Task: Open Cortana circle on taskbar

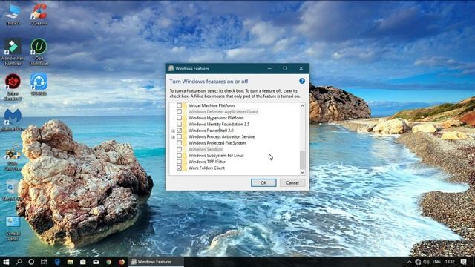Action: pyautogui.click(x=31, y=262)
